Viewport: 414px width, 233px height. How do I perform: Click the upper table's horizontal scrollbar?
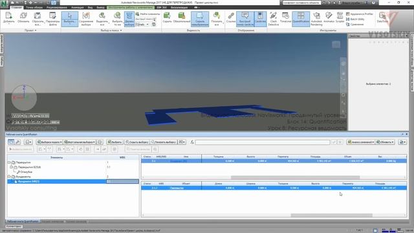(295, 177)
